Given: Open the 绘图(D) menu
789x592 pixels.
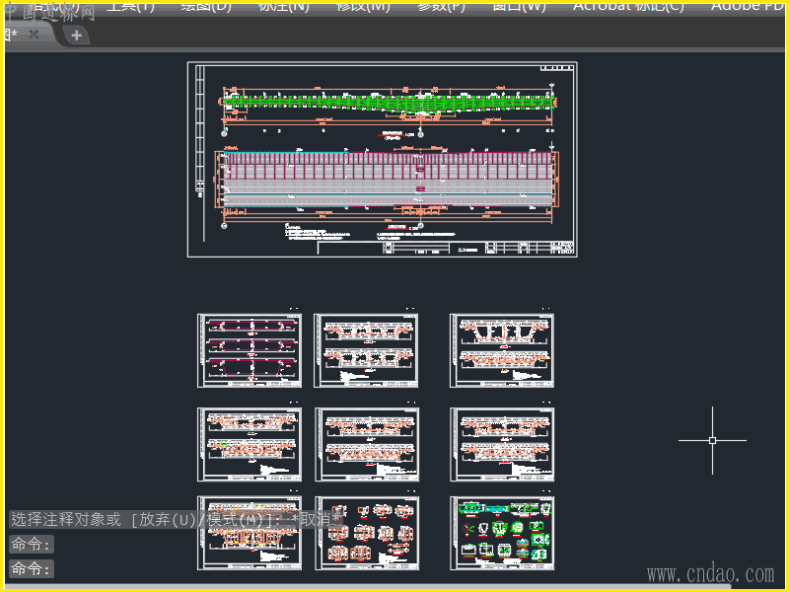Looking at the screenshot, I should coord(206,7).
